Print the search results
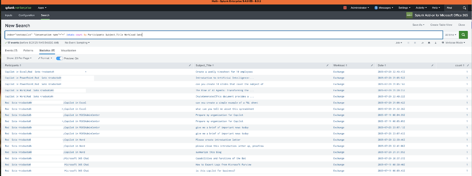 pyautogui.click(x=429, y=43)
